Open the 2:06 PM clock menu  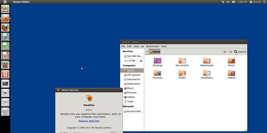(243, 2)
